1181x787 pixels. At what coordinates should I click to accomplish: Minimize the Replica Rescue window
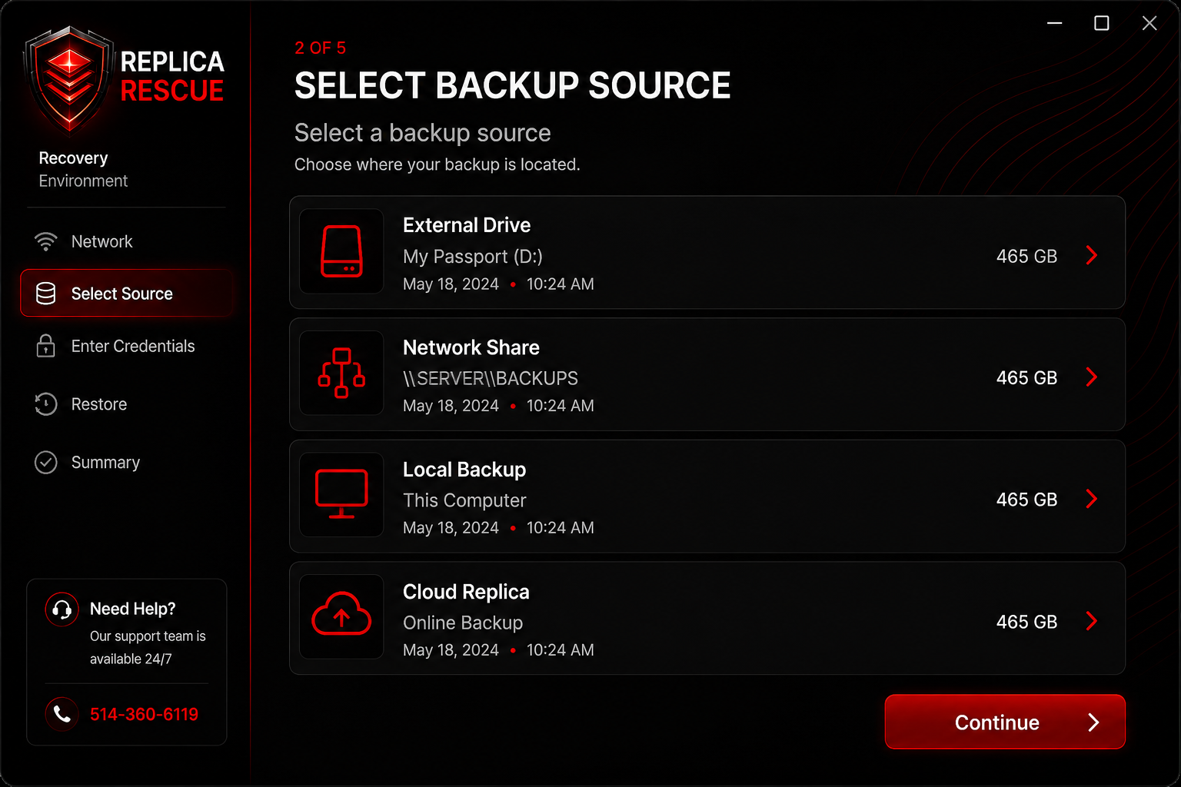(1055, 23)
